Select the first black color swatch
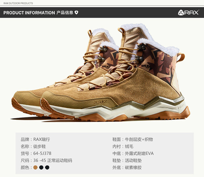204x177 pixels. point(41,167)
